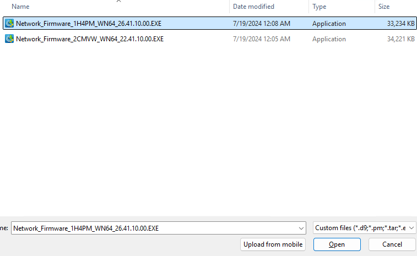Click the icon of Network_Firmware_1H4PM file
Image resolution: width=417 pixels, height=256 pixels.
point(9,24)
